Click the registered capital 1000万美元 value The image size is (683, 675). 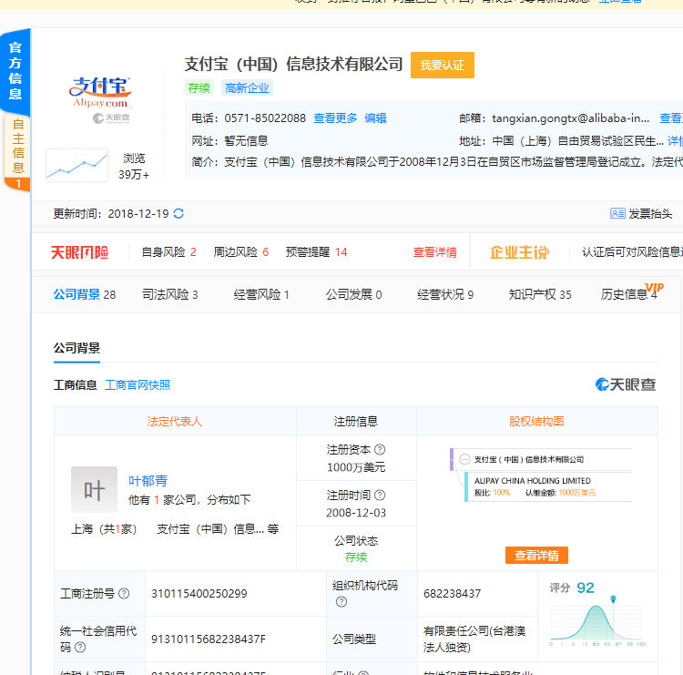pos(356,467)
